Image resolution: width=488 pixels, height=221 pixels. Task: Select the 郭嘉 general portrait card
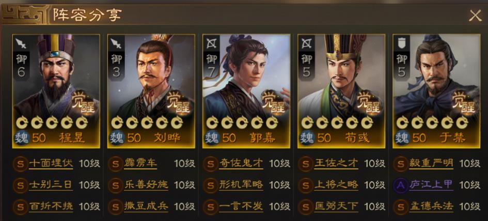click(246, 91)
